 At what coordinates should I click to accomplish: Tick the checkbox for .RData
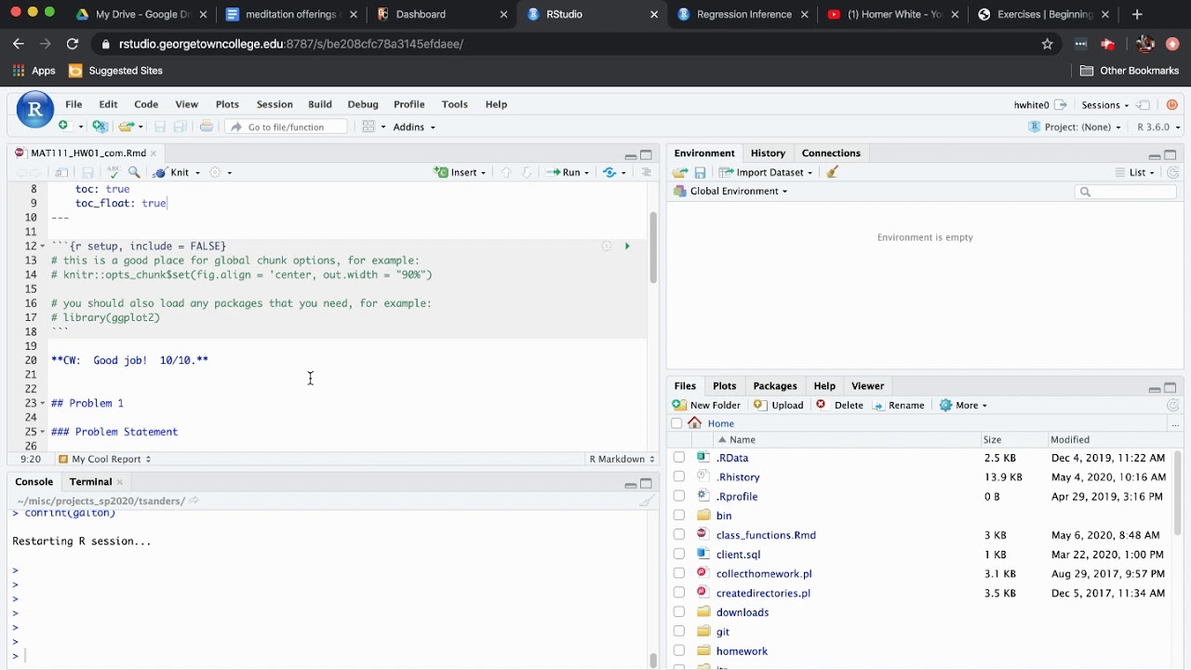[679, 458]
